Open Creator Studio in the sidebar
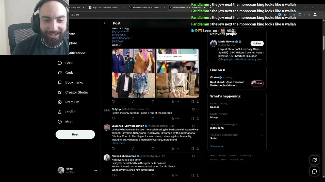Viewport: 325px width, 182px height. [73, 92]
